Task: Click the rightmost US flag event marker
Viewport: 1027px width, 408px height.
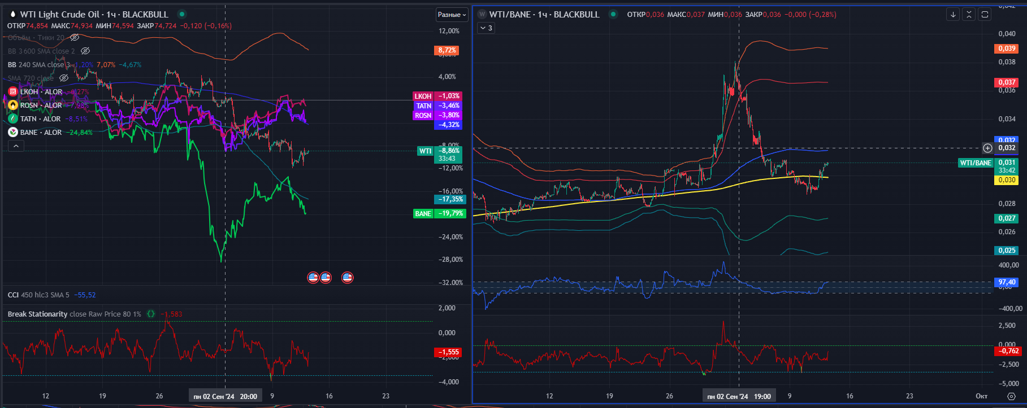Action: pos(347,277)
